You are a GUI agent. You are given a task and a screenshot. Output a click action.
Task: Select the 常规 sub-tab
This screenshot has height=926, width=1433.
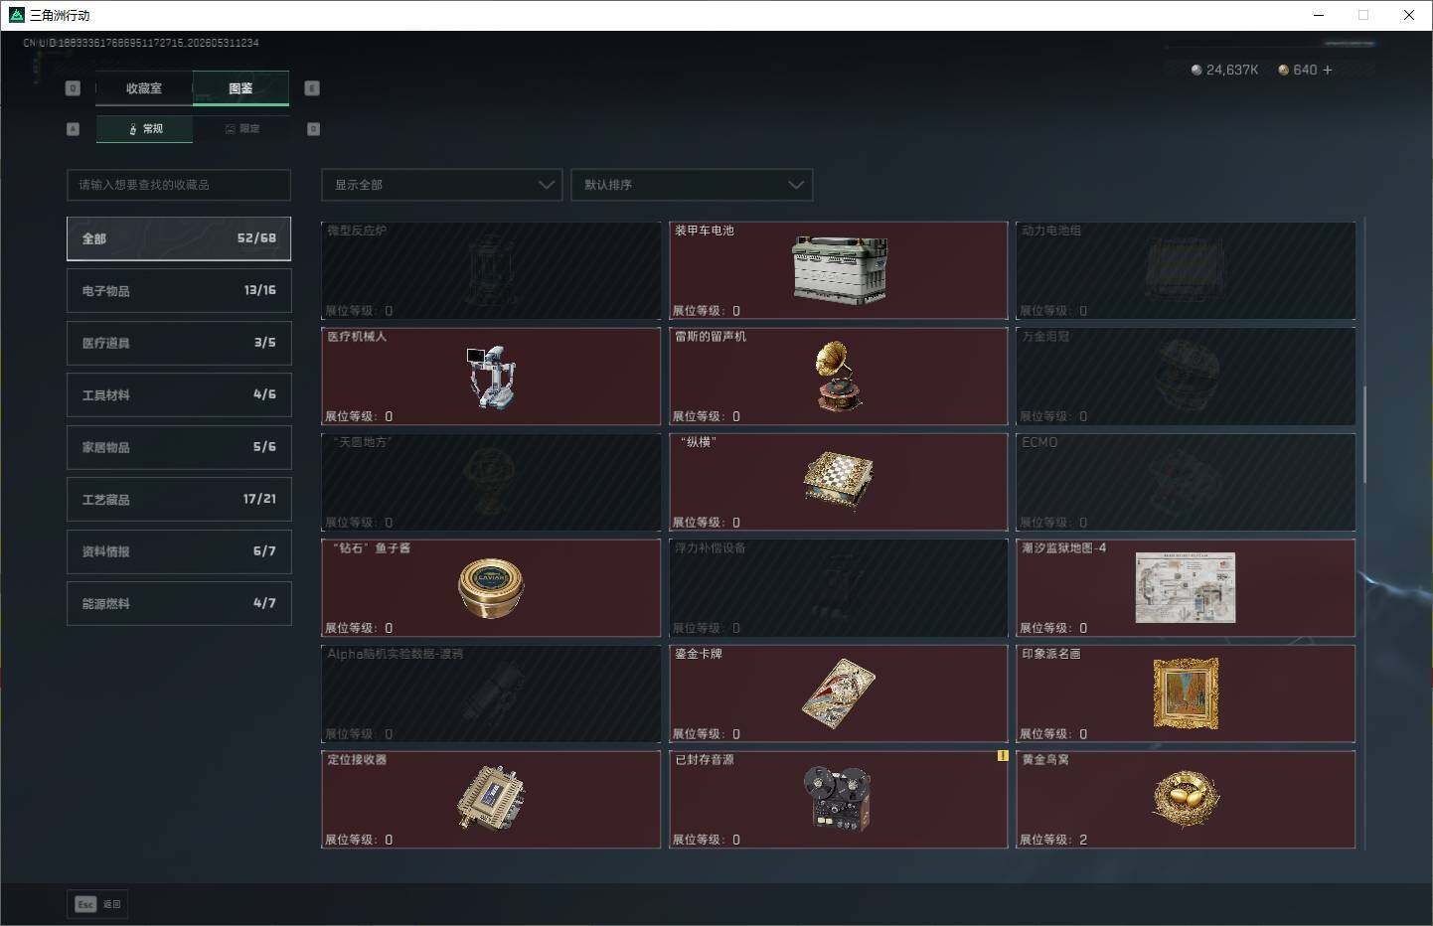point(145,129)
